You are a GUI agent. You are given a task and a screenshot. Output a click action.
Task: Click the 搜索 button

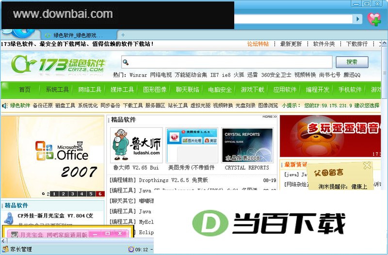point(352,62)
